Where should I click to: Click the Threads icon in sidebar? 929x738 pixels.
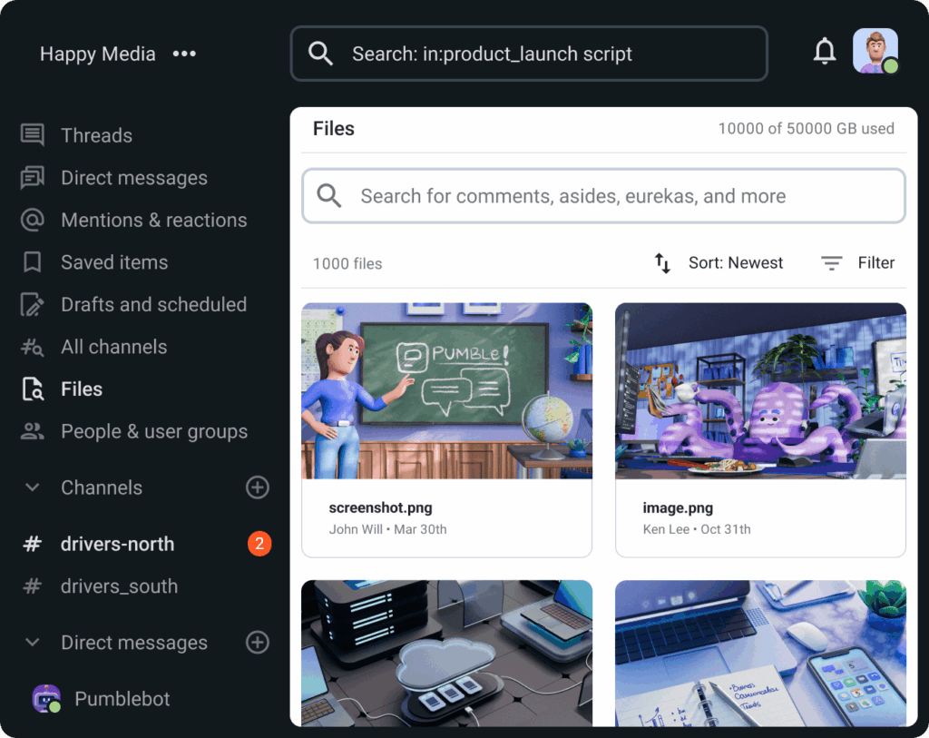[x=32, y=135]
